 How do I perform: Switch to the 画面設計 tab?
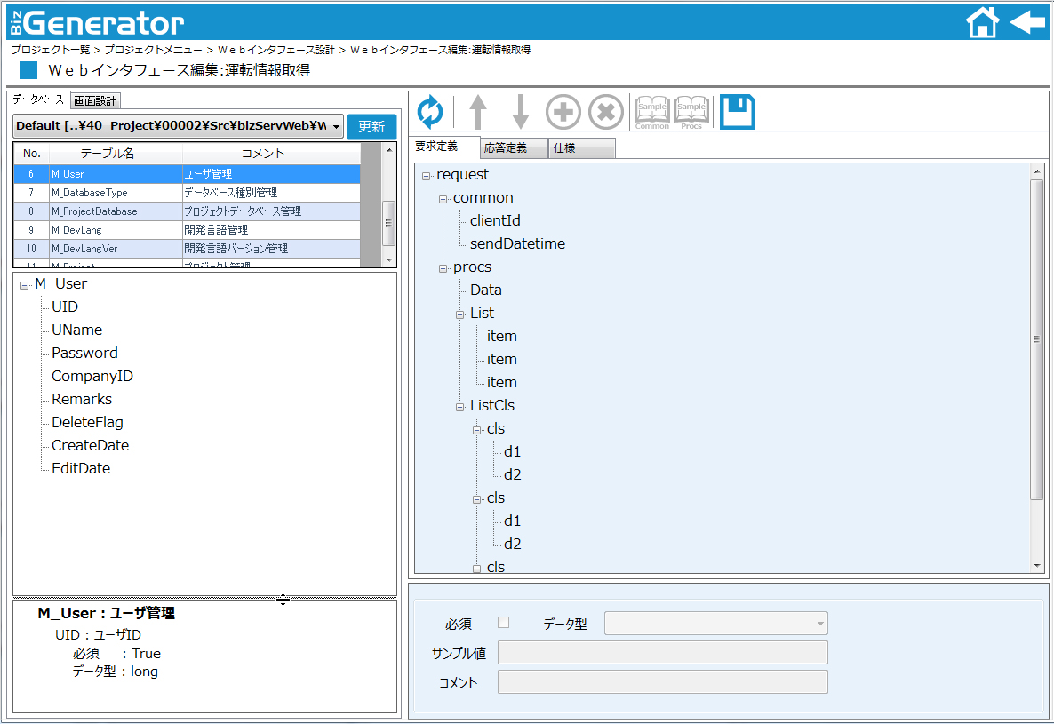tap(95, 100)
